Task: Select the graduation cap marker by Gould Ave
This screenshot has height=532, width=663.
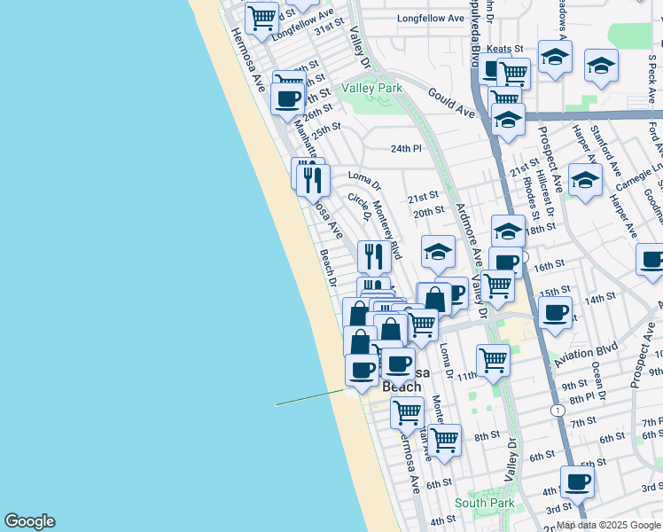Action: (508, 121)
